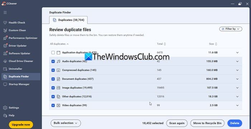Click the Video duplicates film icon

58,105
